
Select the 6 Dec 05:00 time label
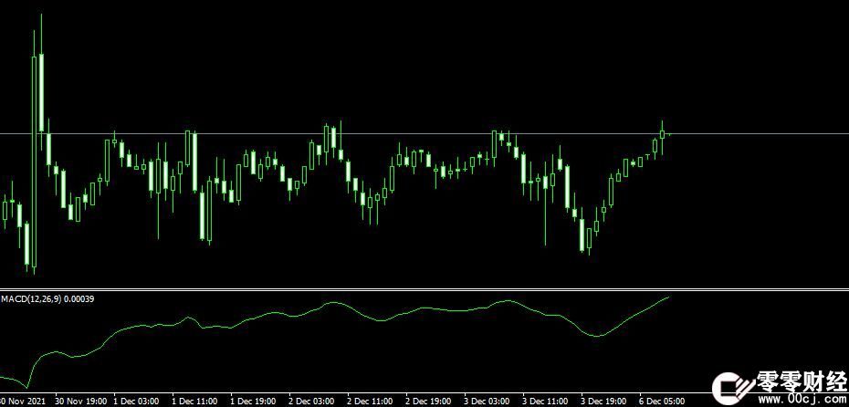(x=664, y=401)
